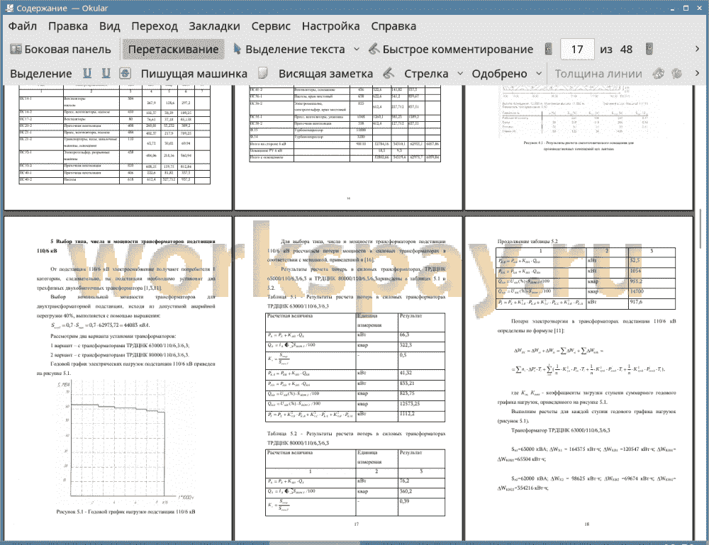Open the Файл menu
The image size is (709, 545).
click(x=23, y=26)
